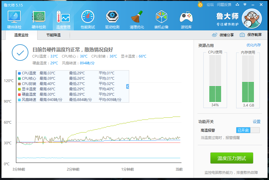Switch to 温度监控 tab
Viewport: 269px width, 180px height.
click(21, 35)
